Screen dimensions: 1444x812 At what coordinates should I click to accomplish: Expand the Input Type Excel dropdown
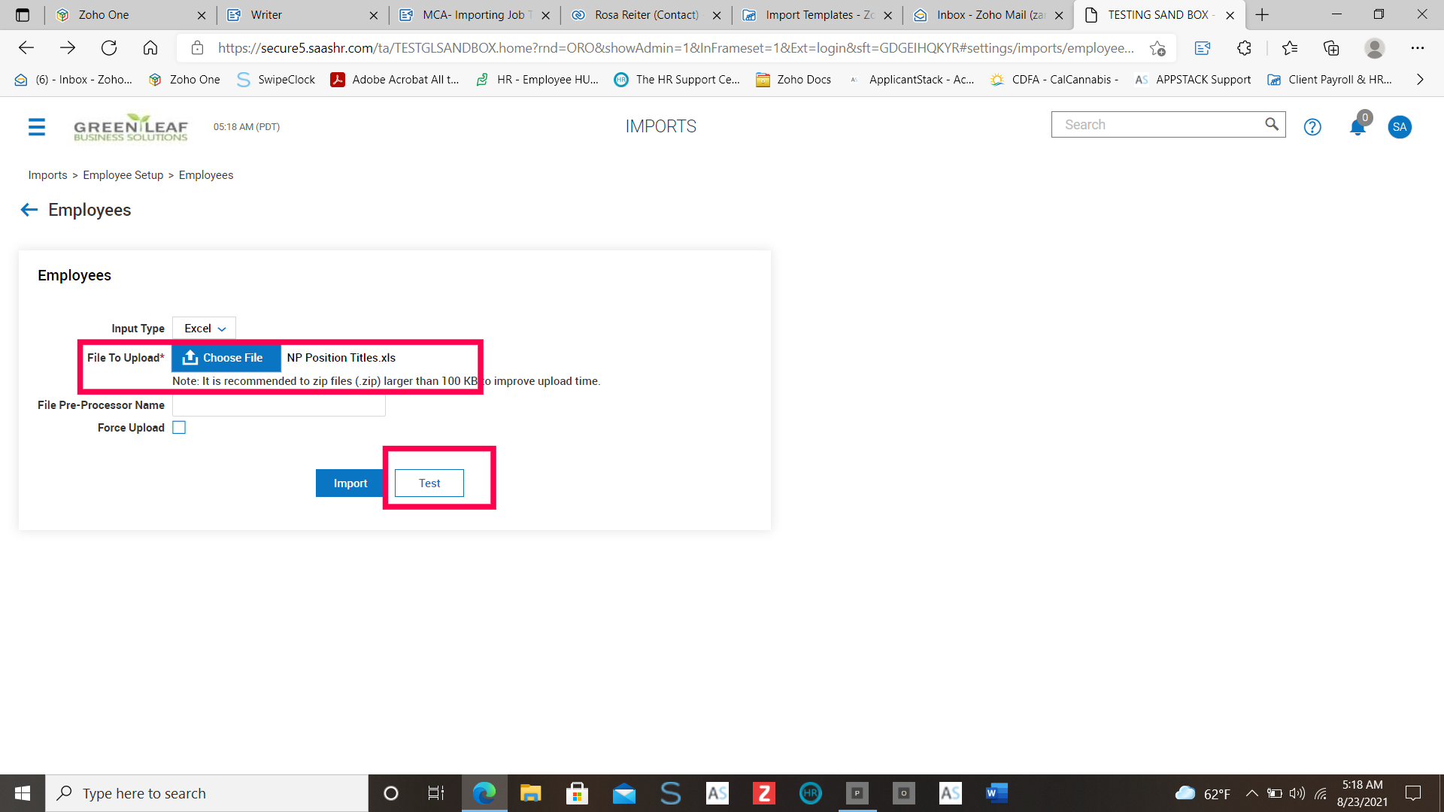[x=205, y=329]
